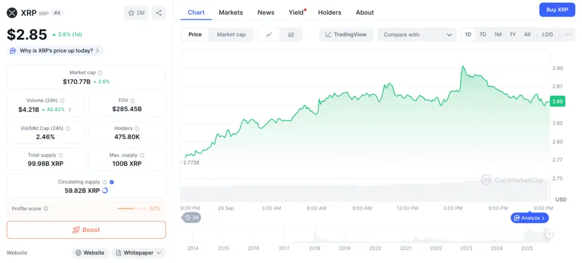
Task: Click info icon next to FDV
Action: click(x=132, y=100)
